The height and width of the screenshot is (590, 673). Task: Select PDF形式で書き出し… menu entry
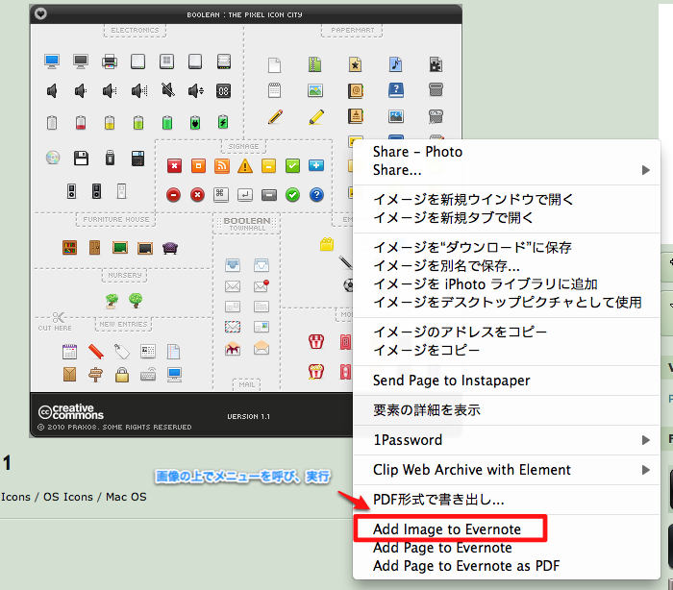pos(438,500)
